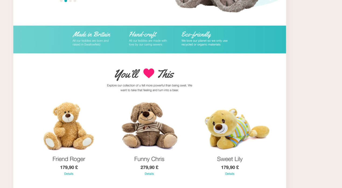Open Details link under Friend Roger
The image size is (342, 188).
69,174
